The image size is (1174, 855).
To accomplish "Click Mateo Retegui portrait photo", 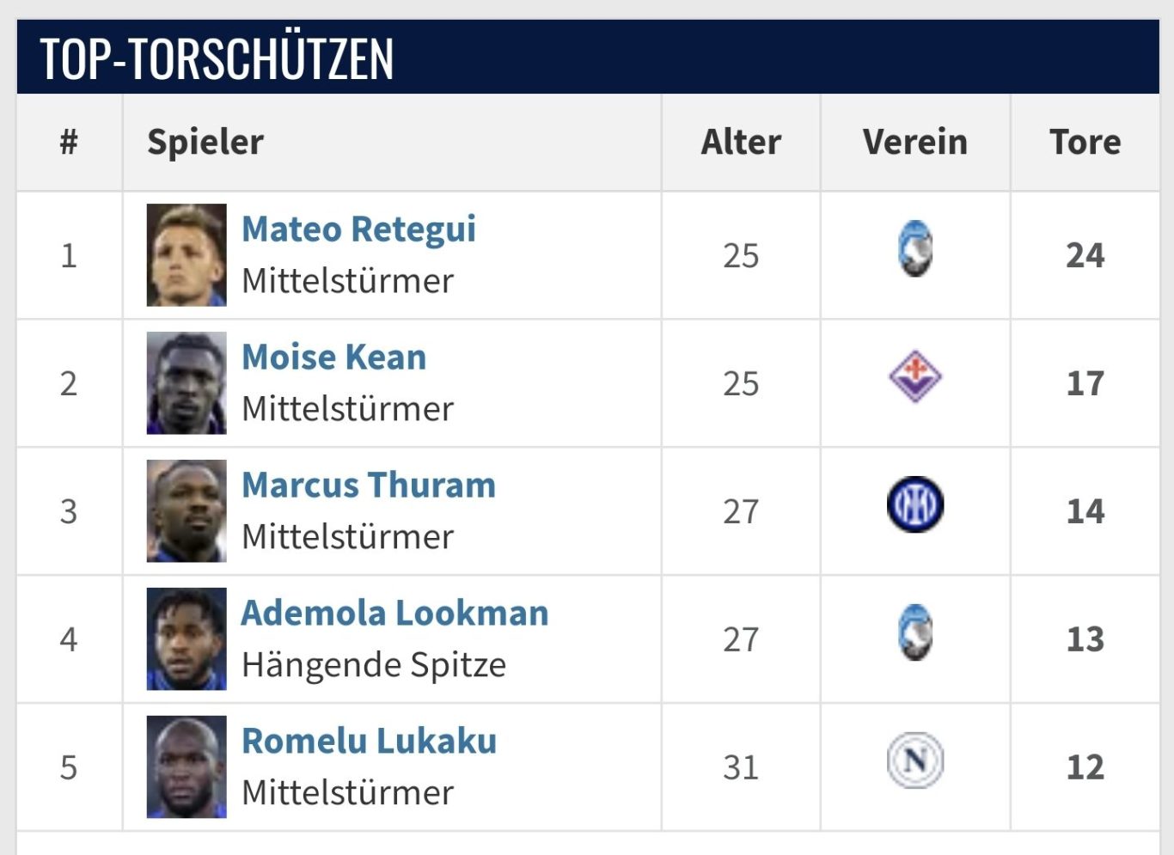I will pyautogui.click(x=186, y=255).
